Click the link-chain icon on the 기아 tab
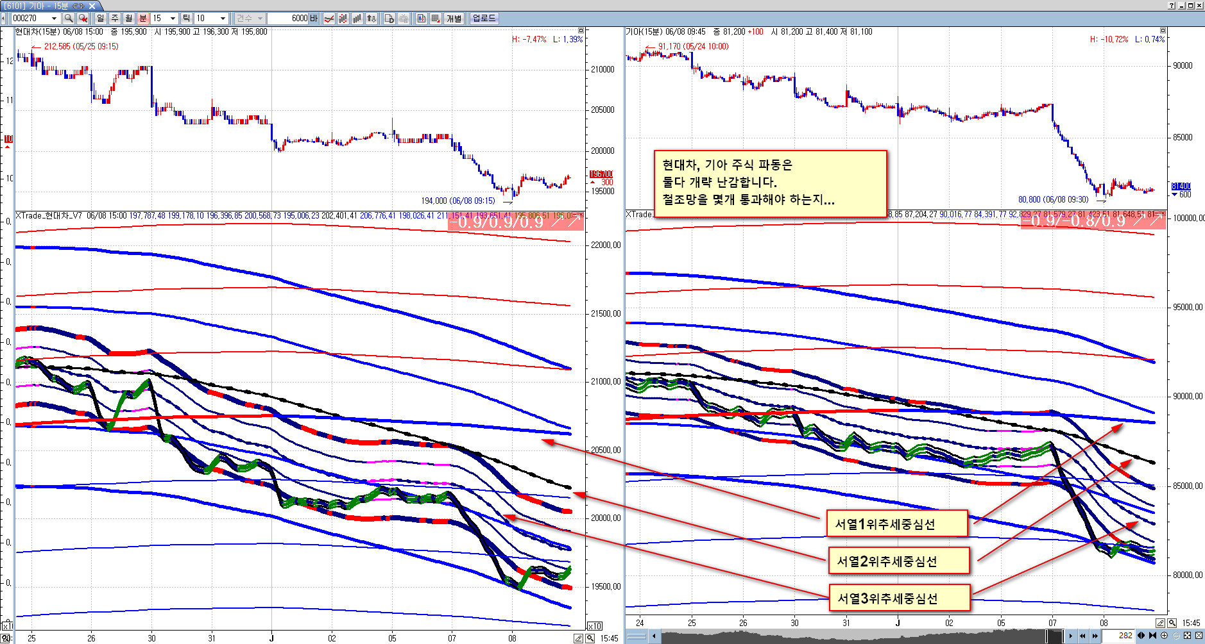The height and width of the screenshot is (644, 1205). (78, 6)
